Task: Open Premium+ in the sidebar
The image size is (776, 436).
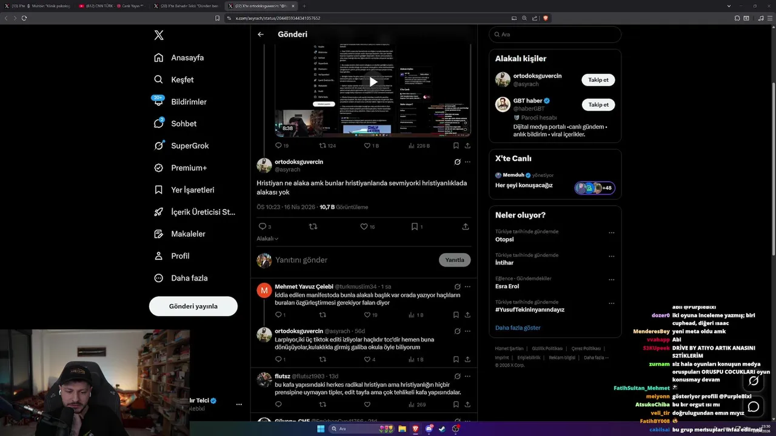Action: [x=180, y=168]
